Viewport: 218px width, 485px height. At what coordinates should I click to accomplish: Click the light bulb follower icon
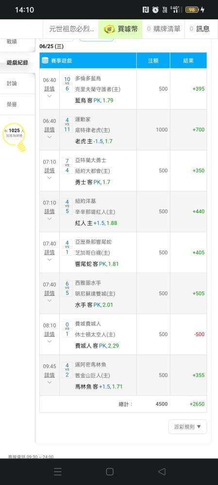(x=14, y=138)
